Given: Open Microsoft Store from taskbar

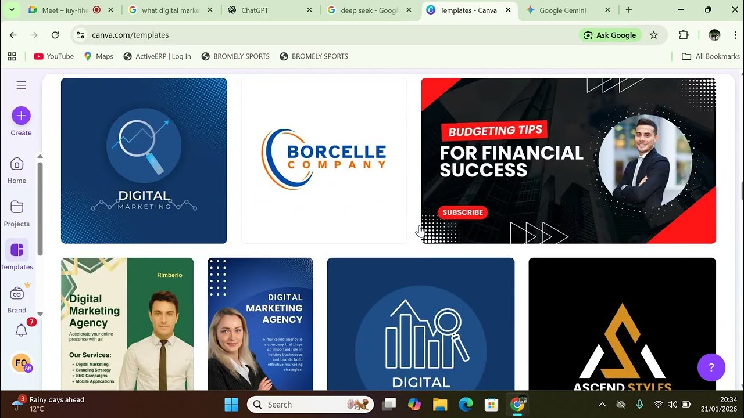Looking at the screenshot, I should coord(491,405).
